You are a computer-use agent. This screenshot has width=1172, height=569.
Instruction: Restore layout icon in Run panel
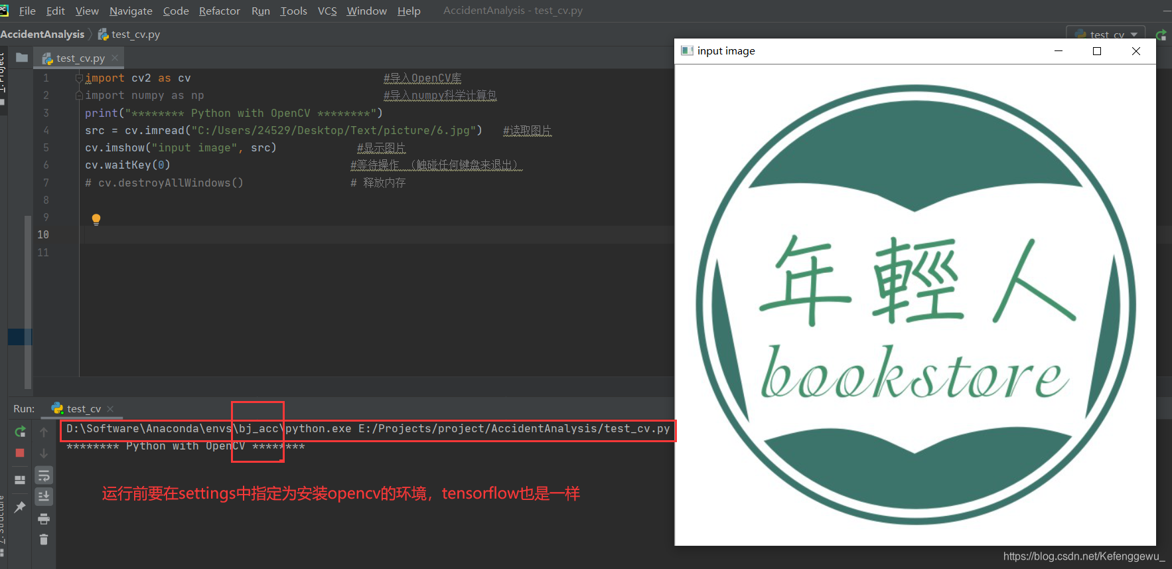pos(20,479)
